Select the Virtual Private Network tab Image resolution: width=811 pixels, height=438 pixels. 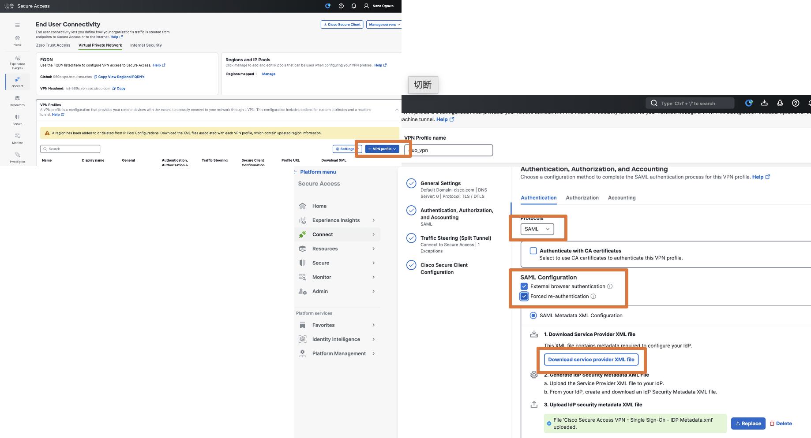point(100,45)
